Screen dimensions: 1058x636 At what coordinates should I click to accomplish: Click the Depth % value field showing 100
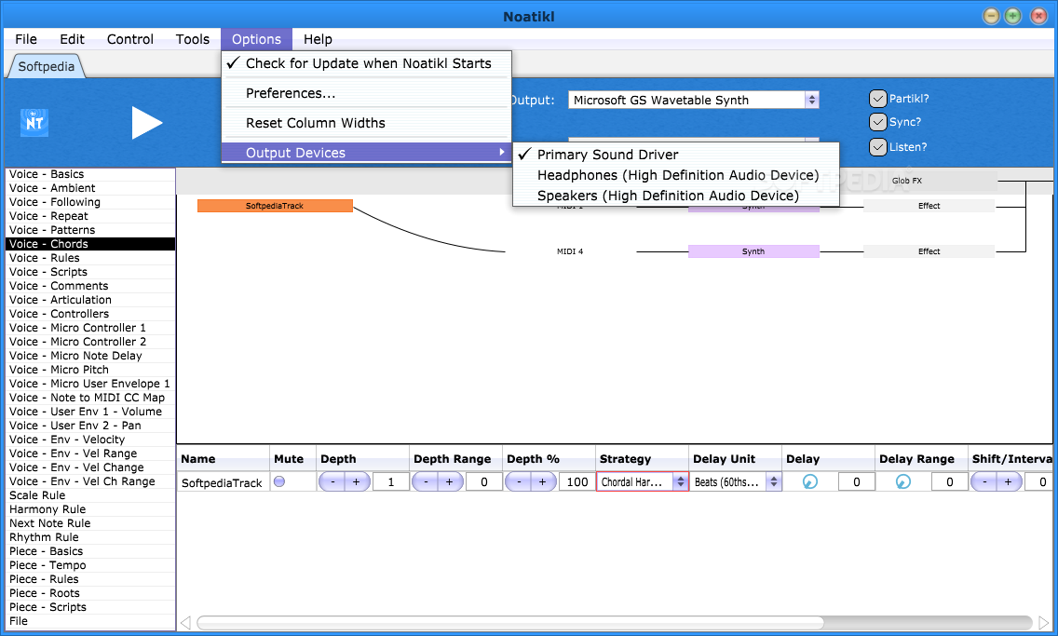576,481
